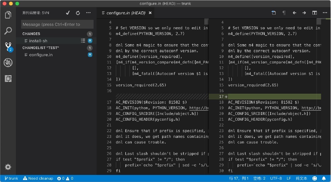
Task: Click AC_CONFIG_HEADER(pyconfig.h) in right pane
Action: pos(260,119)
